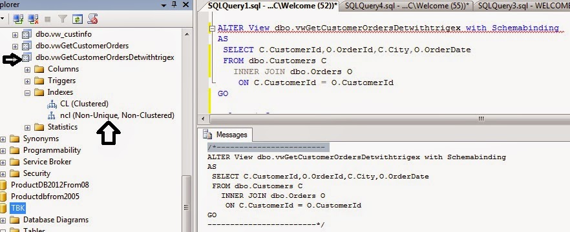The width and height of the screenshot is (570, 232).
Task: Close the Object Explorer panel
Action: point(185,5)
